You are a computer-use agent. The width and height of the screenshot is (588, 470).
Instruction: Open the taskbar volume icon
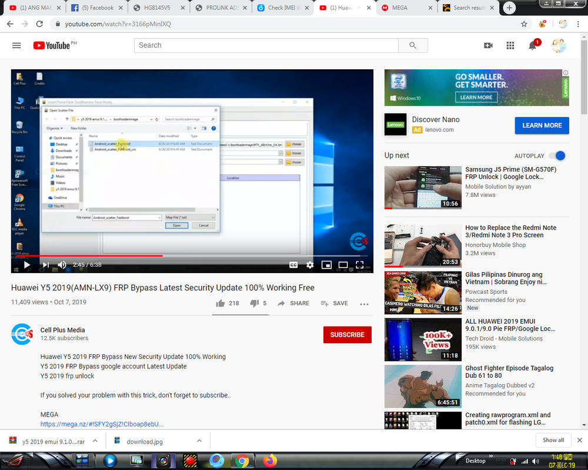coord(536,461)
